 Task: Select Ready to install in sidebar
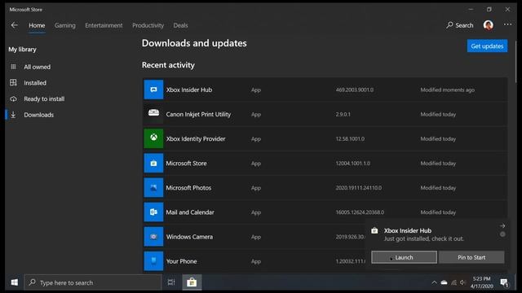coord(44,98)
